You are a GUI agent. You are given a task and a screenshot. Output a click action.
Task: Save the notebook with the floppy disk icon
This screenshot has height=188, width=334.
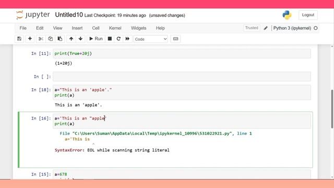tap(19, 39)
